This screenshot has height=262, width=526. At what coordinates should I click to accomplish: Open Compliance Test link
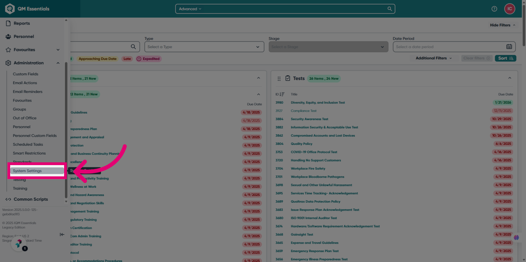point(304,111)
